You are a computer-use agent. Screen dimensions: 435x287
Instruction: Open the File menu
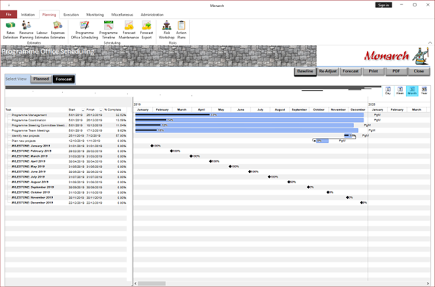coord(9,14)
